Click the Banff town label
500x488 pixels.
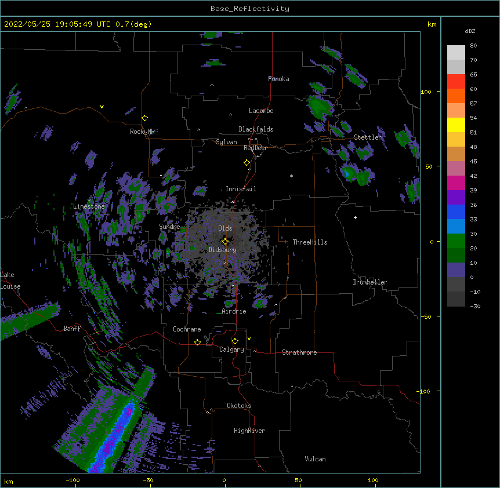[x=72, y=329]
